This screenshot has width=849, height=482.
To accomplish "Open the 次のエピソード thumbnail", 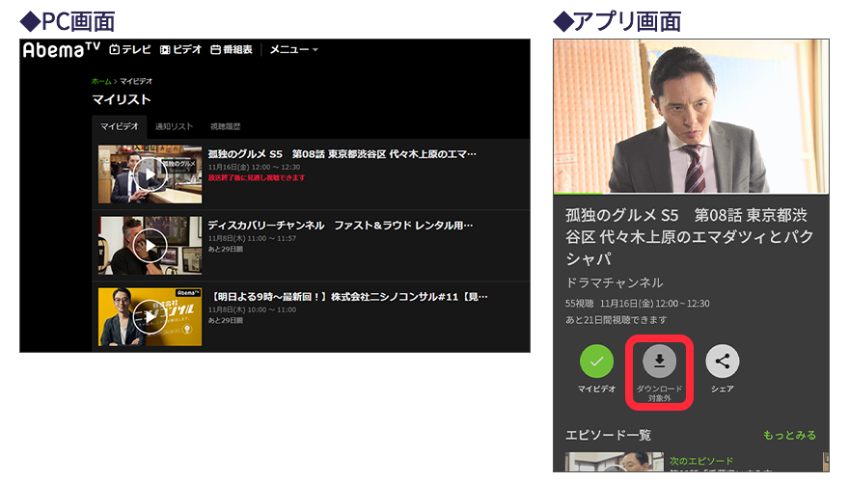I will (x=614, y=462).
